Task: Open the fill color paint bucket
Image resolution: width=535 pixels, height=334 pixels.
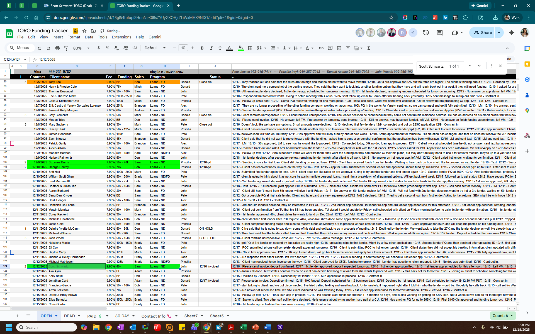Action: (x=241, y=48)
